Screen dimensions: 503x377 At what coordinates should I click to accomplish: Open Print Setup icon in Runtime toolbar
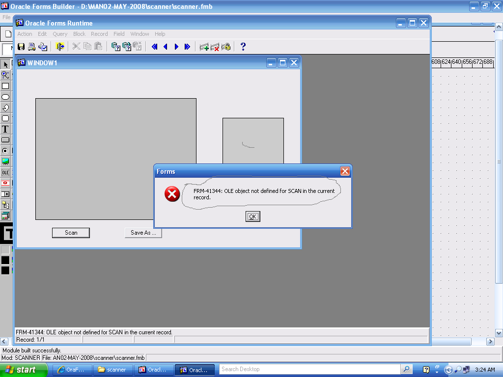(43, 47)
